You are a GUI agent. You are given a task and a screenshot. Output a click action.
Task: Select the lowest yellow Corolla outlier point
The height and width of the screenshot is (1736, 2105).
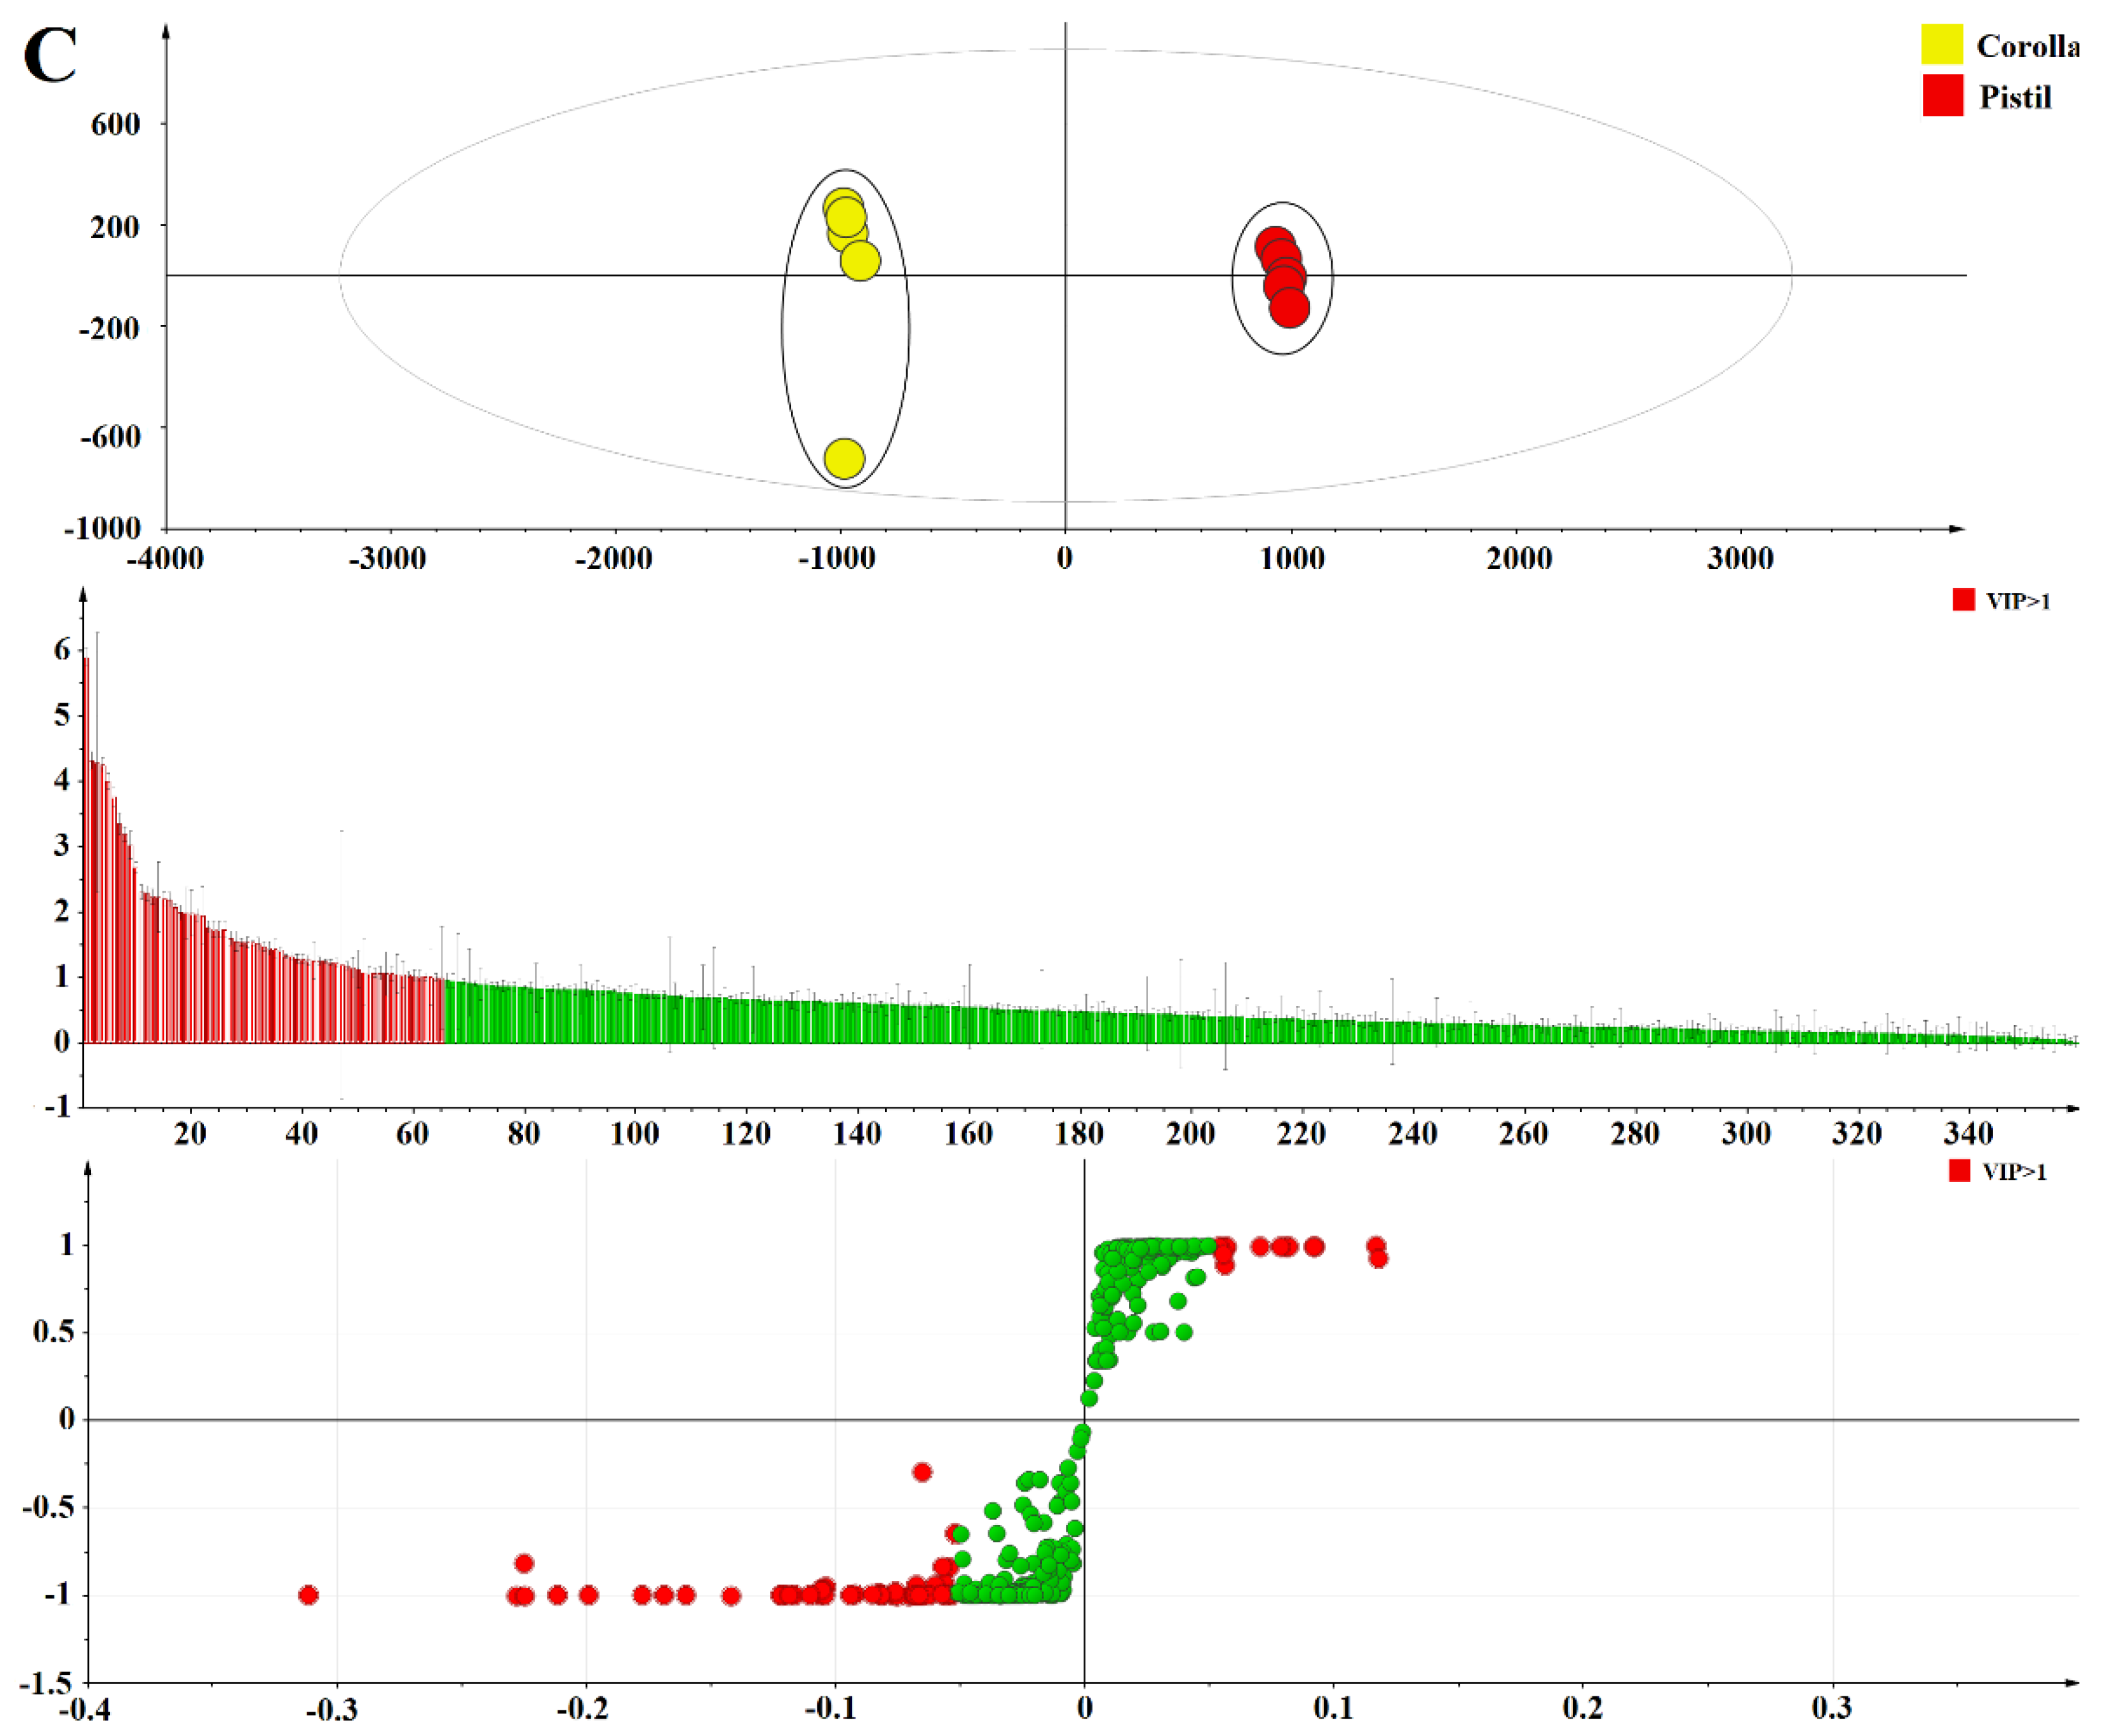(844, 458)
